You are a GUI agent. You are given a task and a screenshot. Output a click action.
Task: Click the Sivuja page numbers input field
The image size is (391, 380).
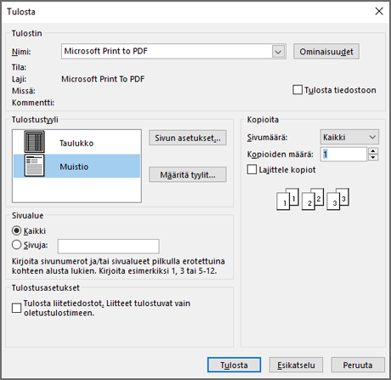click(109, 247)
